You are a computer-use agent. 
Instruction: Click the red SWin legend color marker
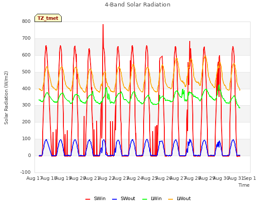click(x=88, y=199)
